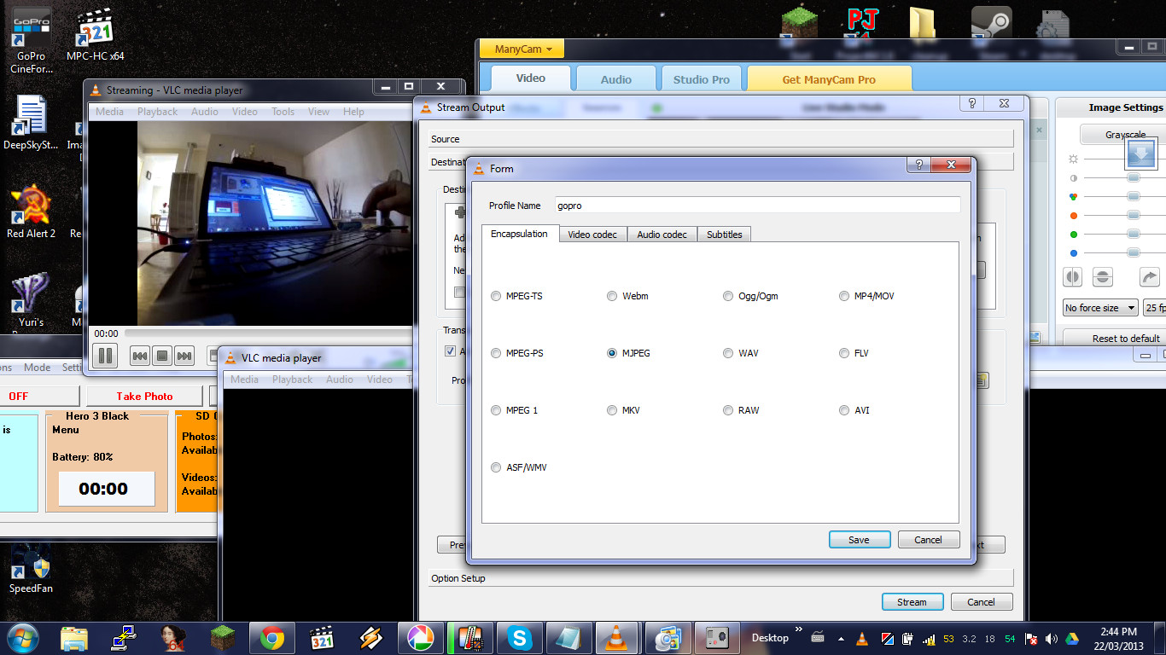Pause playback in Streaming VLC window
This screenshot has height=655, width=1166.
tap(106, 356)
